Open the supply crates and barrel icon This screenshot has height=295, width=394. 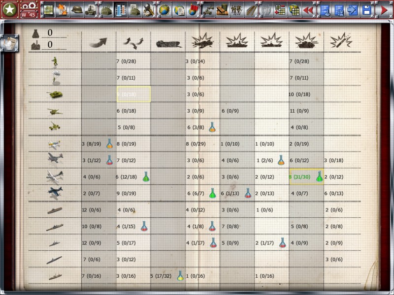223,10
